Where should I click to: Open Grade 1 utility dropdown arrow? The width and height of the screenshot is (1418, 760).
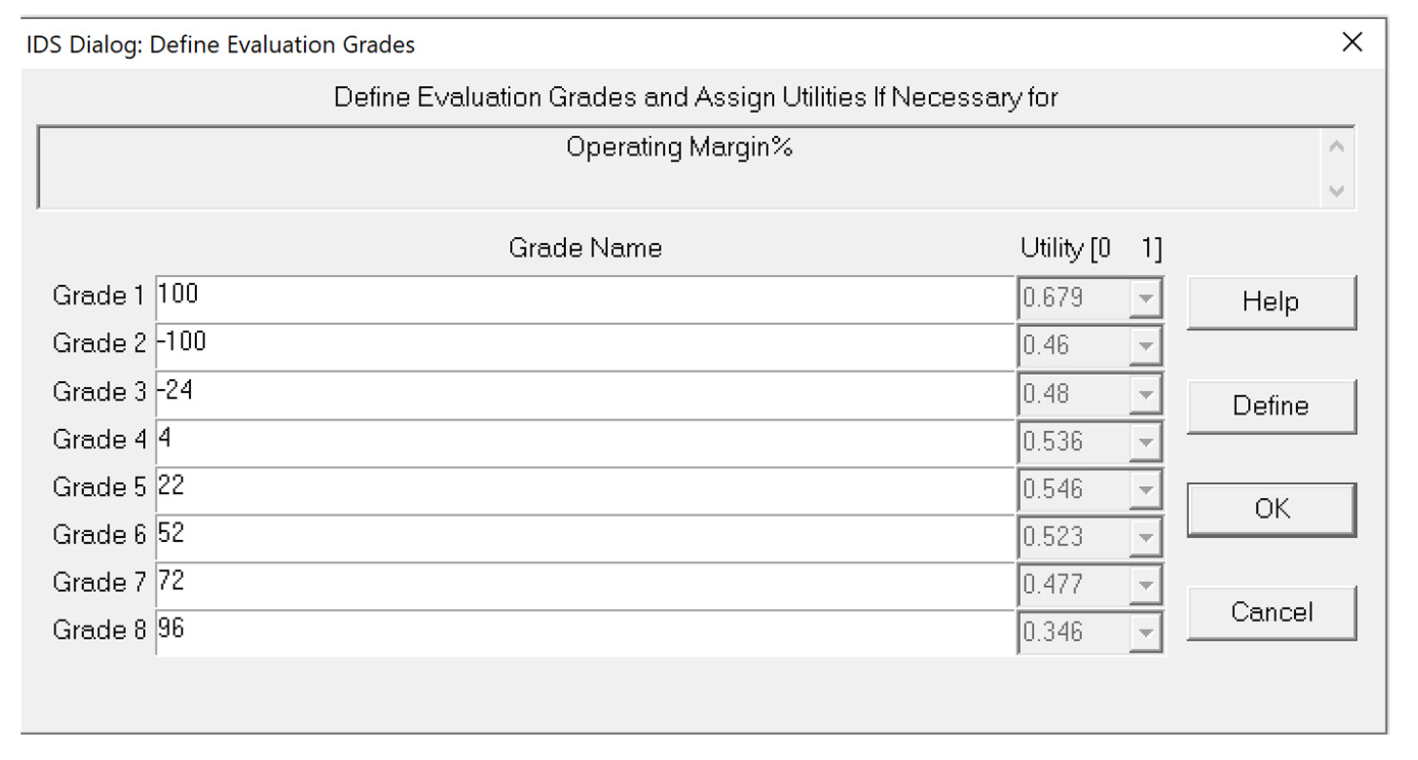coord(1145,298)
